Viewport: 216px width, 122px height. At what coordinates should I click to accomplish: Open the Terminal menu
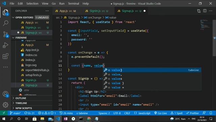74,4
